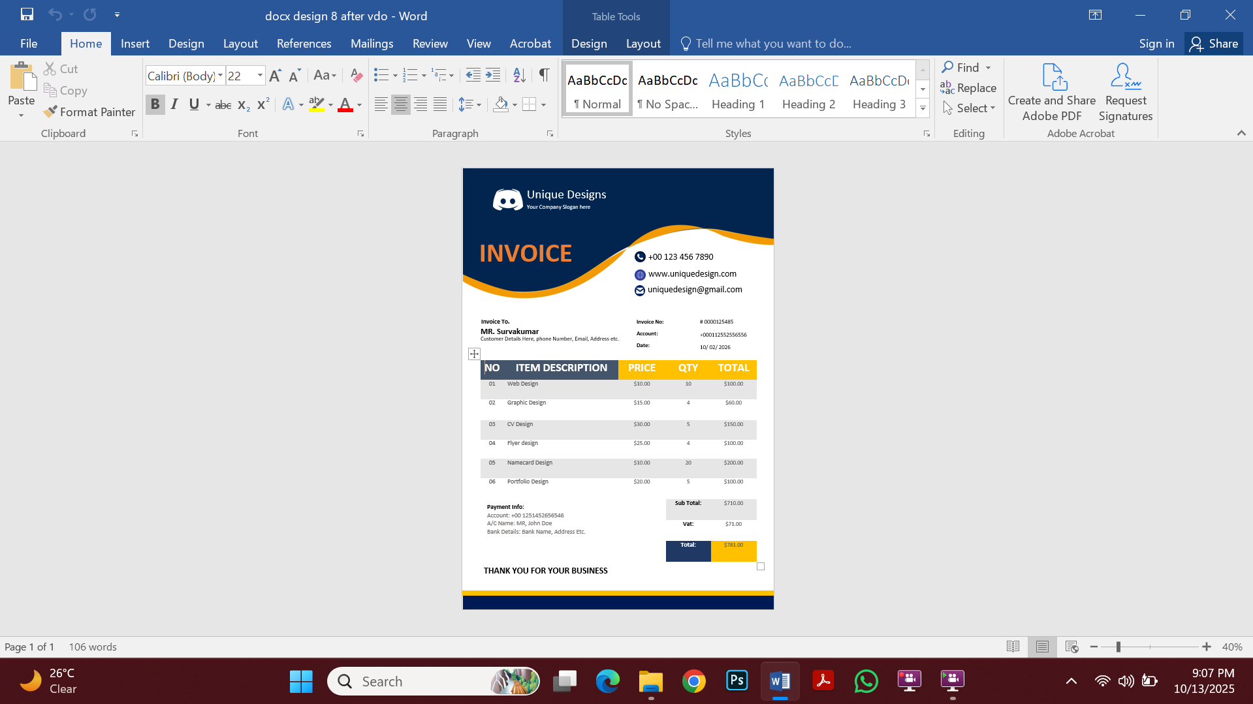Open the font size dropdown
Screen dimensions: 1253x704
(x=259, y=75)
